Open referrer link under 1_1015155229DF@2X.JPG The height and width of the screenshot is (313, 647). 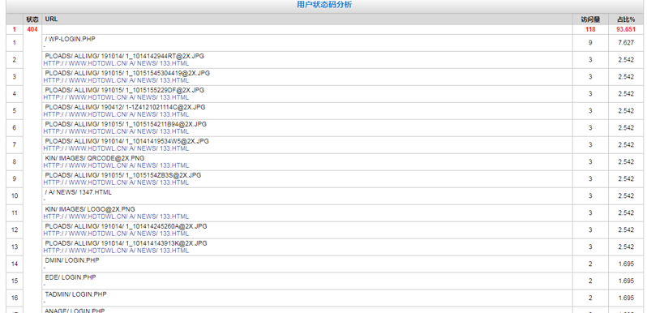116,97
